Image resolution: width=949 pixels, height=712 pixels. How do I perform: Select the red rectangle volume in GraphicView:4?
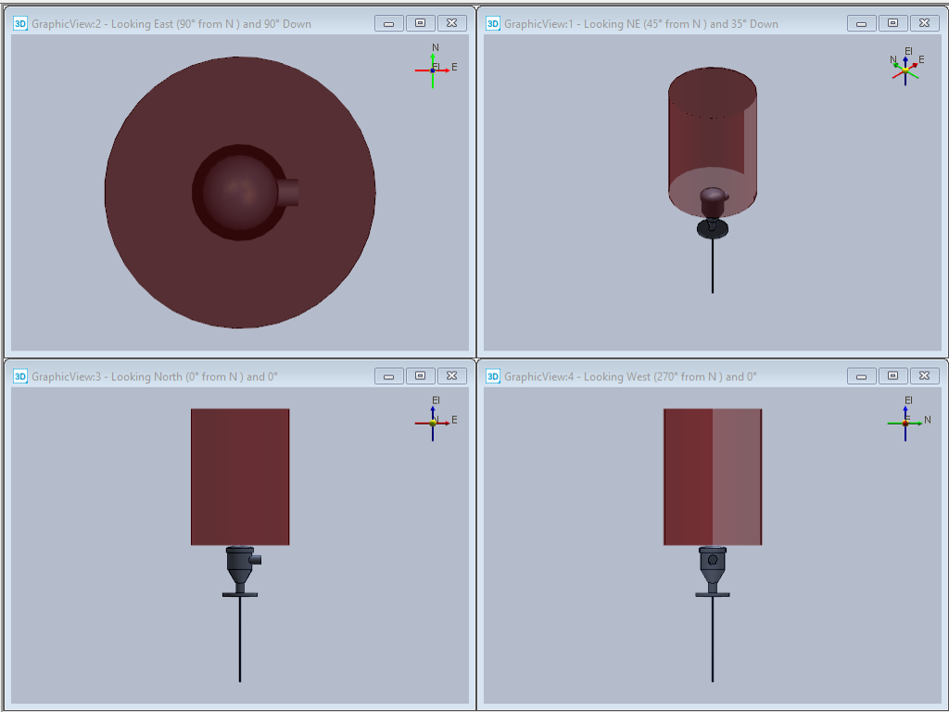click(713, 477)
